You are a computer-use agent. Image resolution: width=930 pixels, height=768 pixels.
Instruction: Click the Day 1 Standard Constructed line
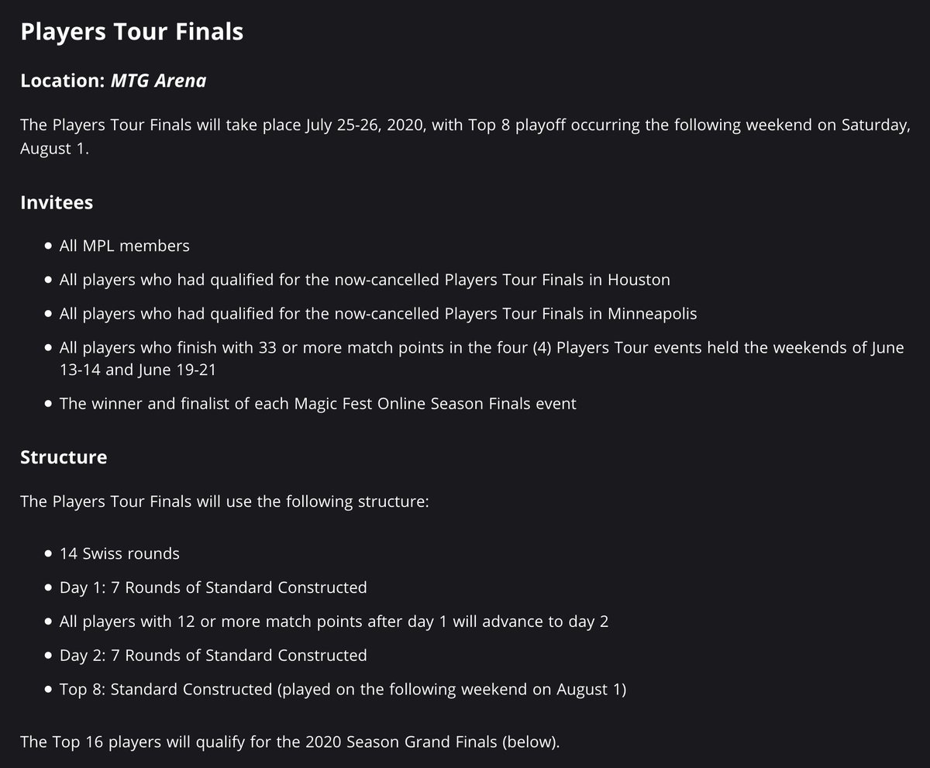point(213,587)
